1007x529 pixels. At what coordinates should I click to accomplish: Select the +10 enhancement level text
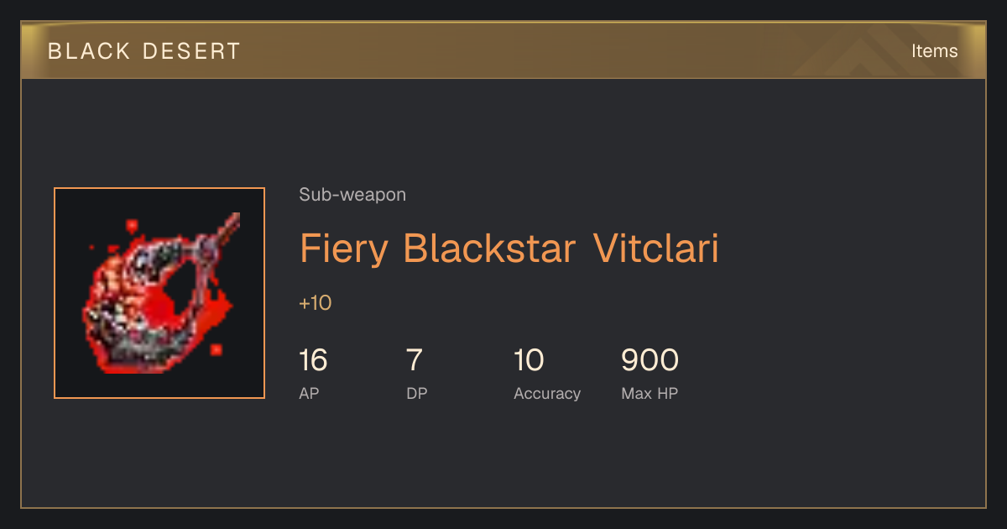tap(315, 303)
